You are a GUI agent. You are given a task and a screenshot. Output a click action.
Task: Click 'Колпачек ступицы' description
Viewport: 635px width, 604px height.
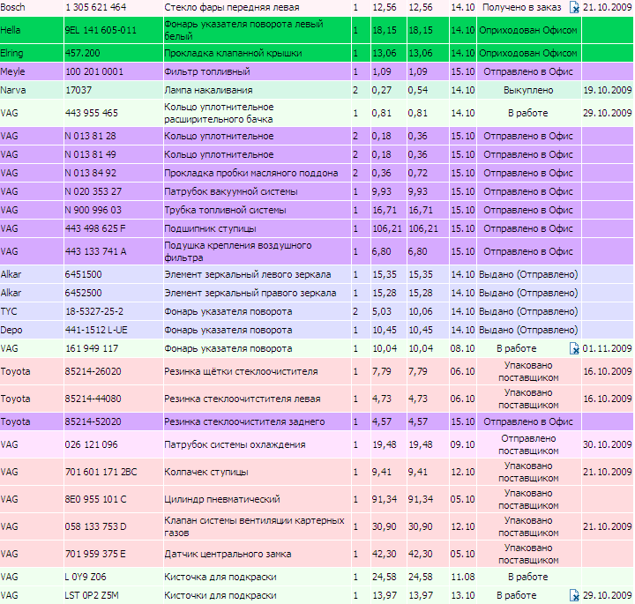coord(206,472)
